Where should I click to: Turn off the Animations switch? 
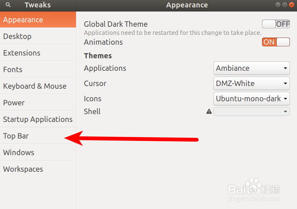click(276, 42)
